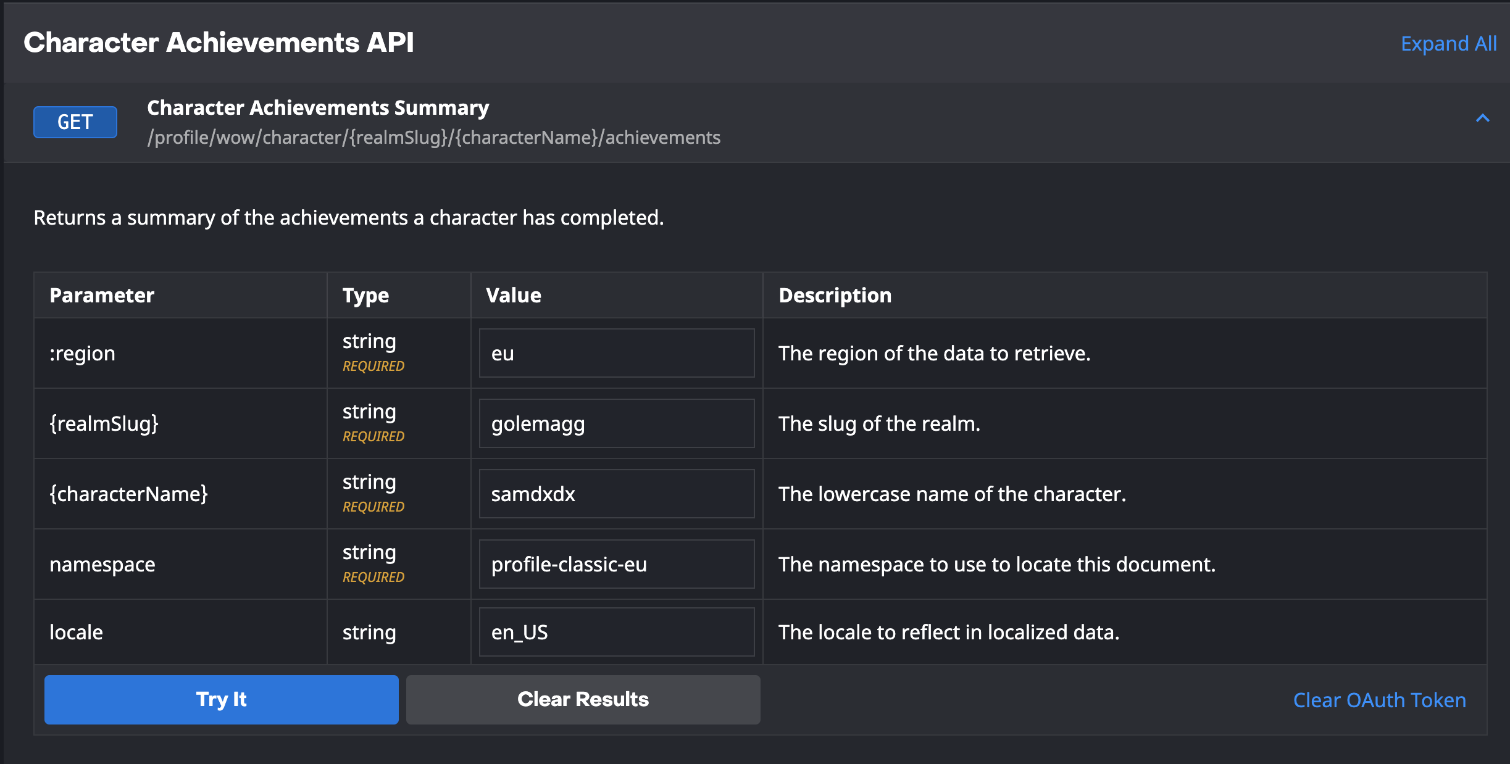
Task: Click the Parameter column header
Action: [x=102, y=296]
